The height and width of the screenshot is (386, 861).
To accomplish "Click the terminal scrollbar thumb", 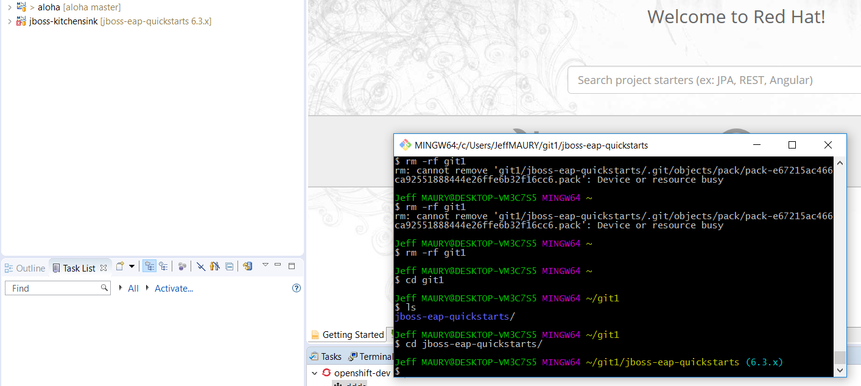I will [x=840, y=357].
